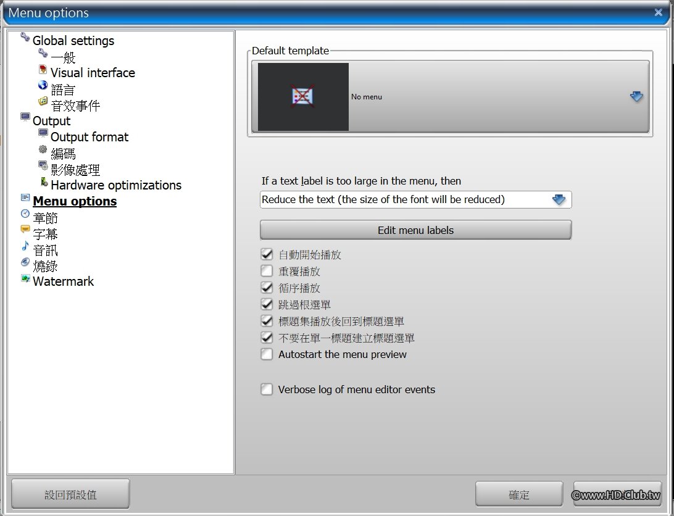The width and height of the screenshot is (674, 516).
Task: Click 設回預設值 reset defaults button
Action: tap(70, 494)
